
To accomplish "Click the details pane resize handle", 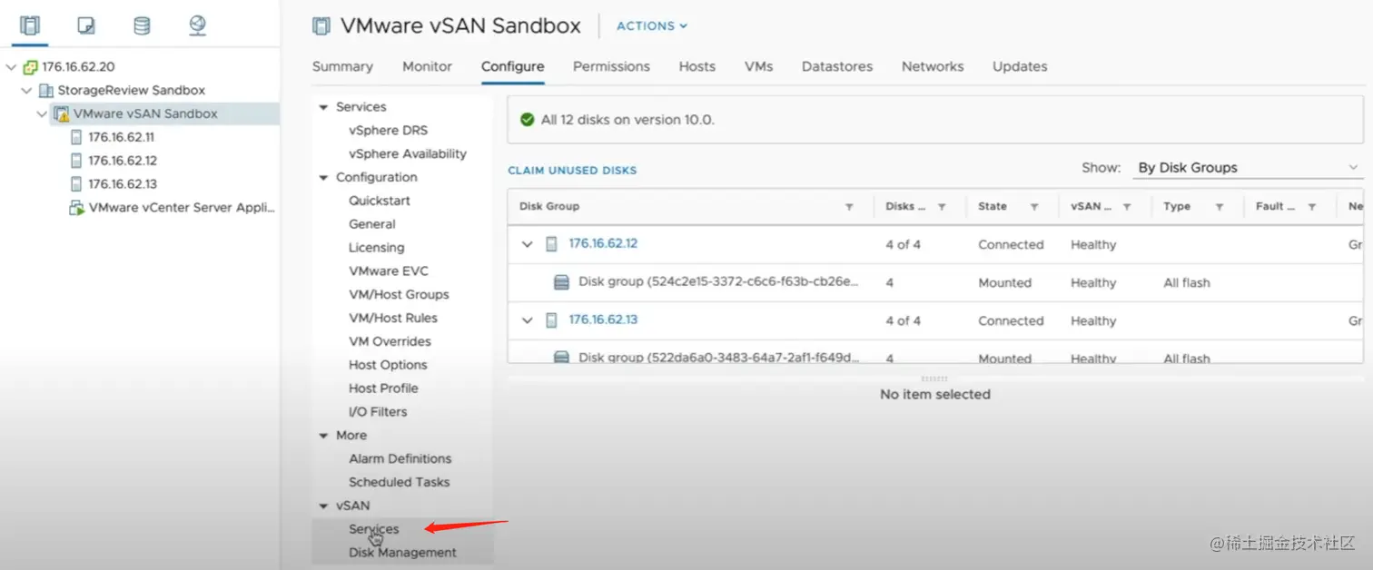I will tap(934, 378).
